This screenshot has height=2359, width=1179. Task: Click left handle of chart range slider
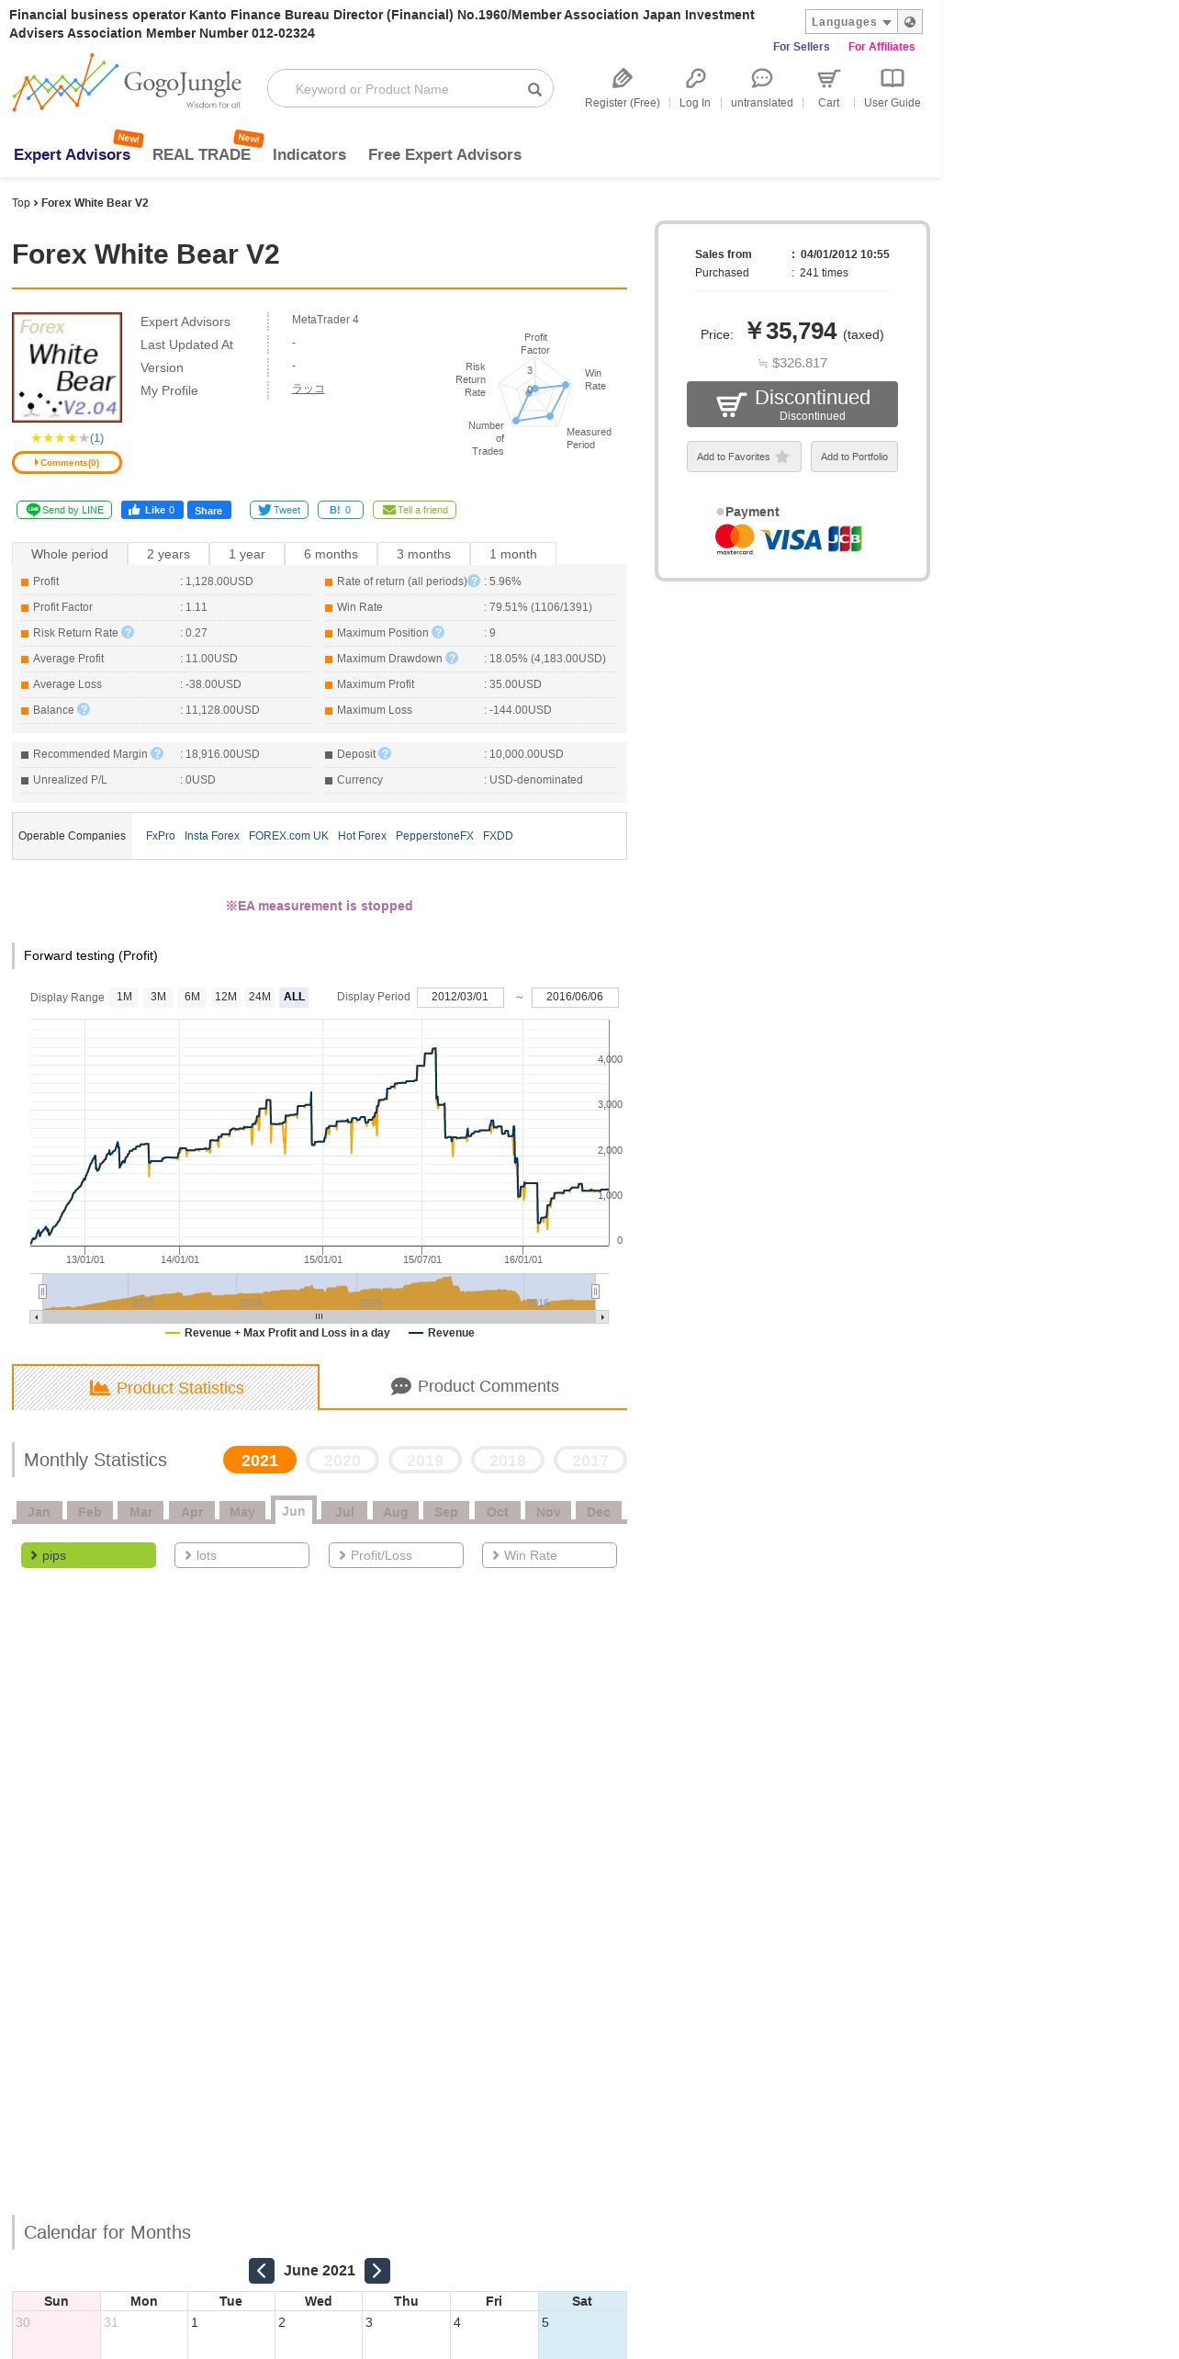(x=42, y=1292)
